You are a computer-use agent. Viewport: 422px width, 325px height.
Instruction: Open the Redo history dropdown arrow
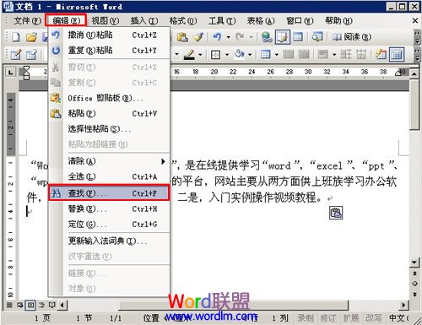point(251,37)
